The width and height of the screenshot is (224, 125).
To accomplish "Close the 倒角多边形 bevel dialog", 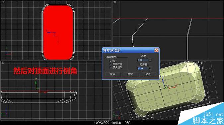I will click(156, 50).
